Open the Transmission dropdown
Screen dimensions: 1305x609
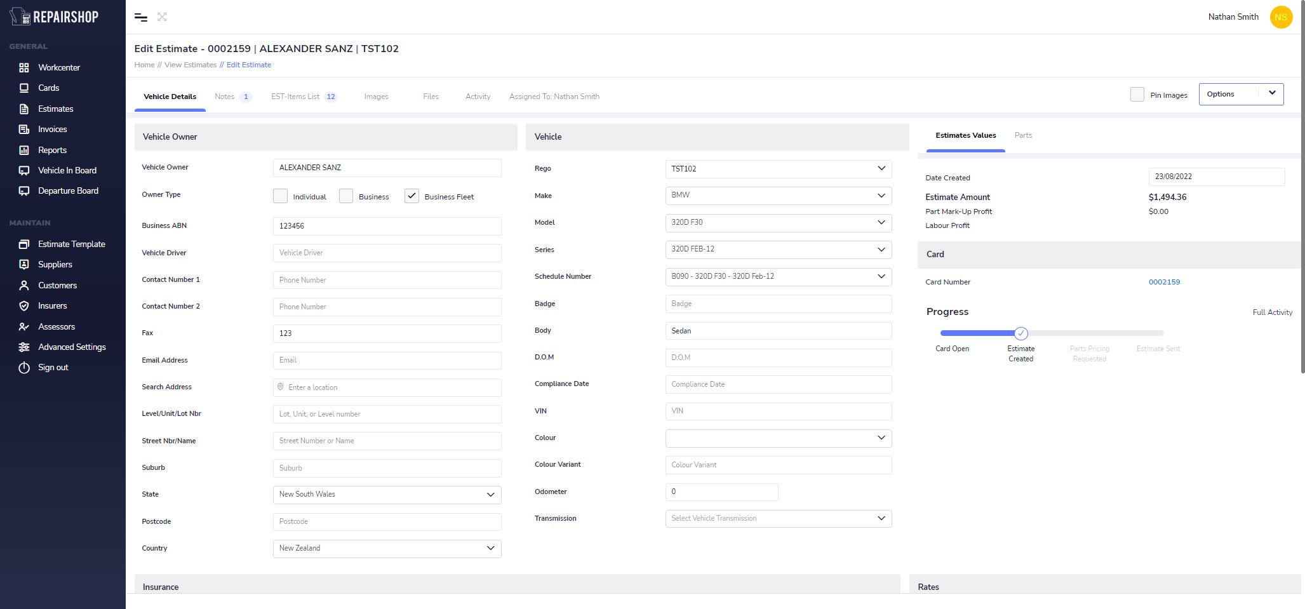[x=779, y=518]
